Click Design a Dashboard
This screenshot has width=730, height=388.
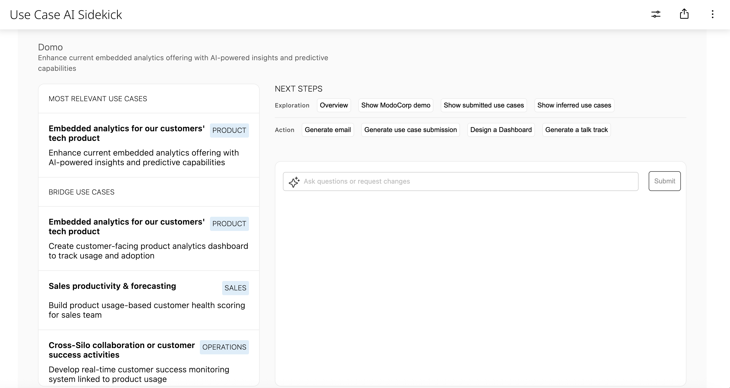tap(501, 130)
